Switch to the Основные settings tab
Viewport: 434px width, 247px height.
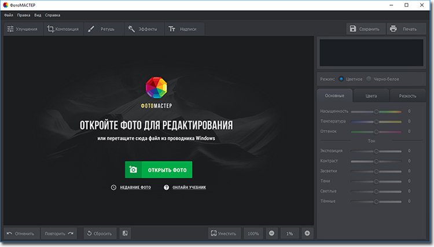334,95
